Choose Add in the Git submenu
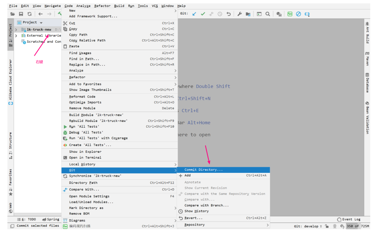The height and width of the screenshot is (232, 388). pos(223,175)
